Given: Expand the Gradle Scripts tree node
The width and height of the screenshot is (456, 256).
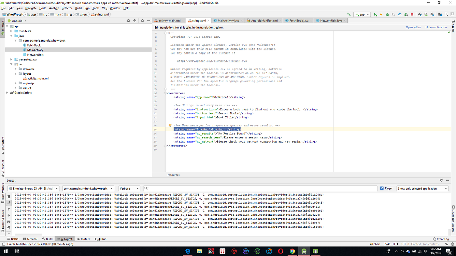Looking at the screenshot, I should (7, 92).
